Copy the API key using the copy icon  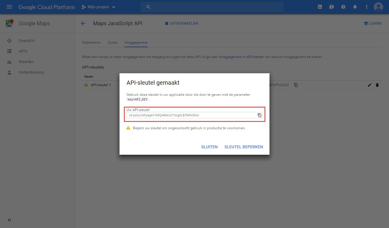point(260,115)
